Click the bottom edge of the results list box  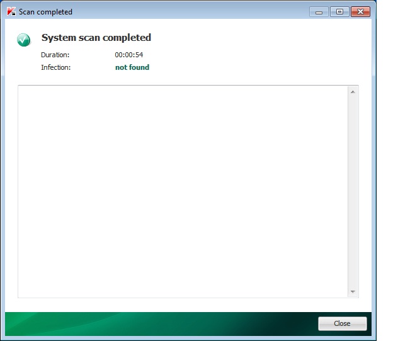pos(183,297)
